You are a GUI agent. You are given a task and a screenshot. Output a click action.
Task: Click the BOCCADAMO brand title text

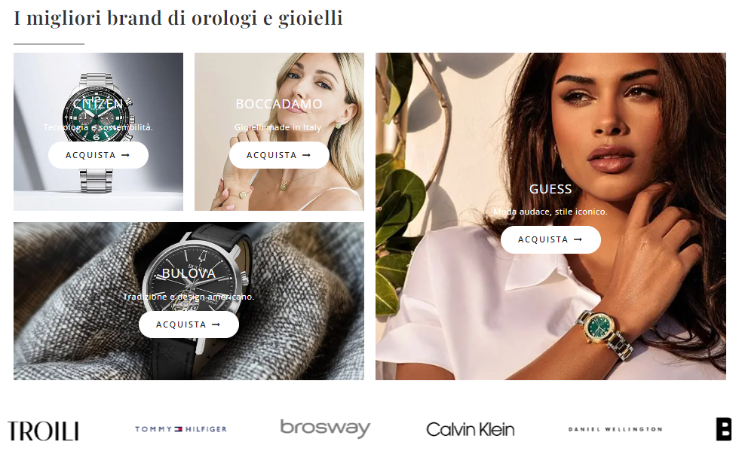(279, 104)
